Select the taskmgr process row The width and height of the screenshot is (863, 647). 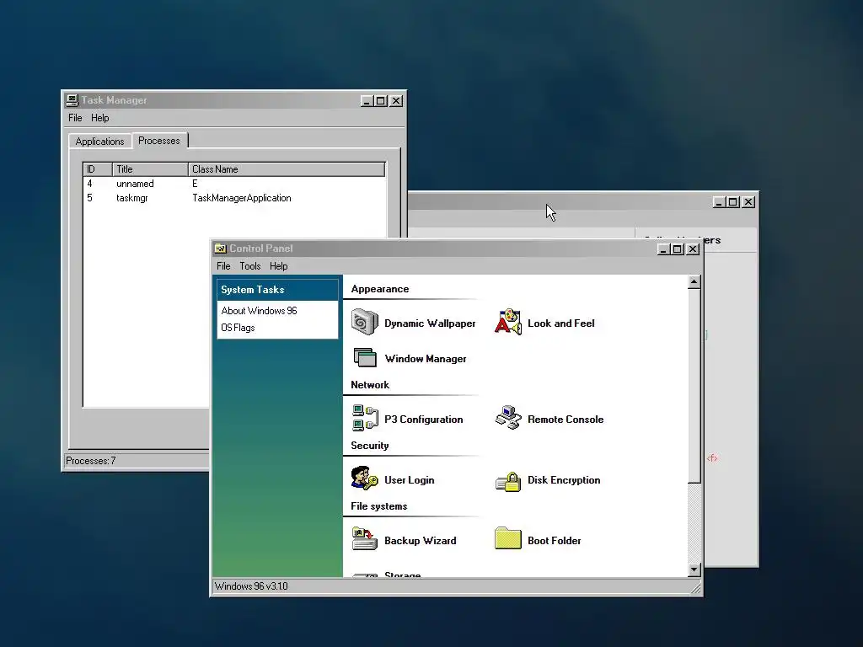click(234, 198)
